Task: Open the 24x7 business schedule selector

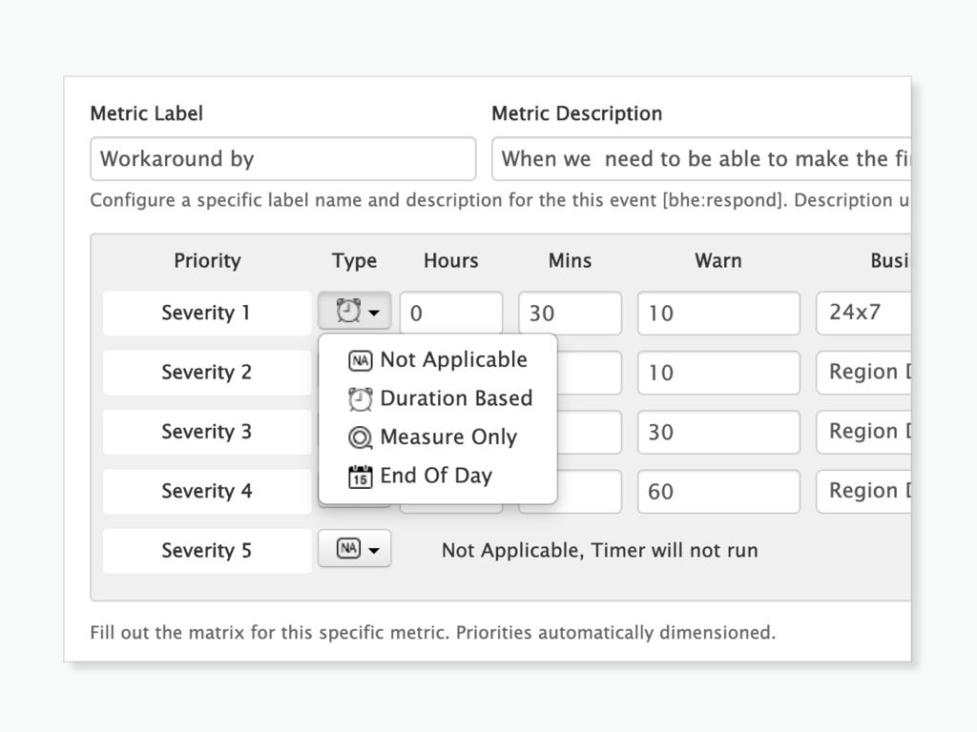Action: point(863,313)
